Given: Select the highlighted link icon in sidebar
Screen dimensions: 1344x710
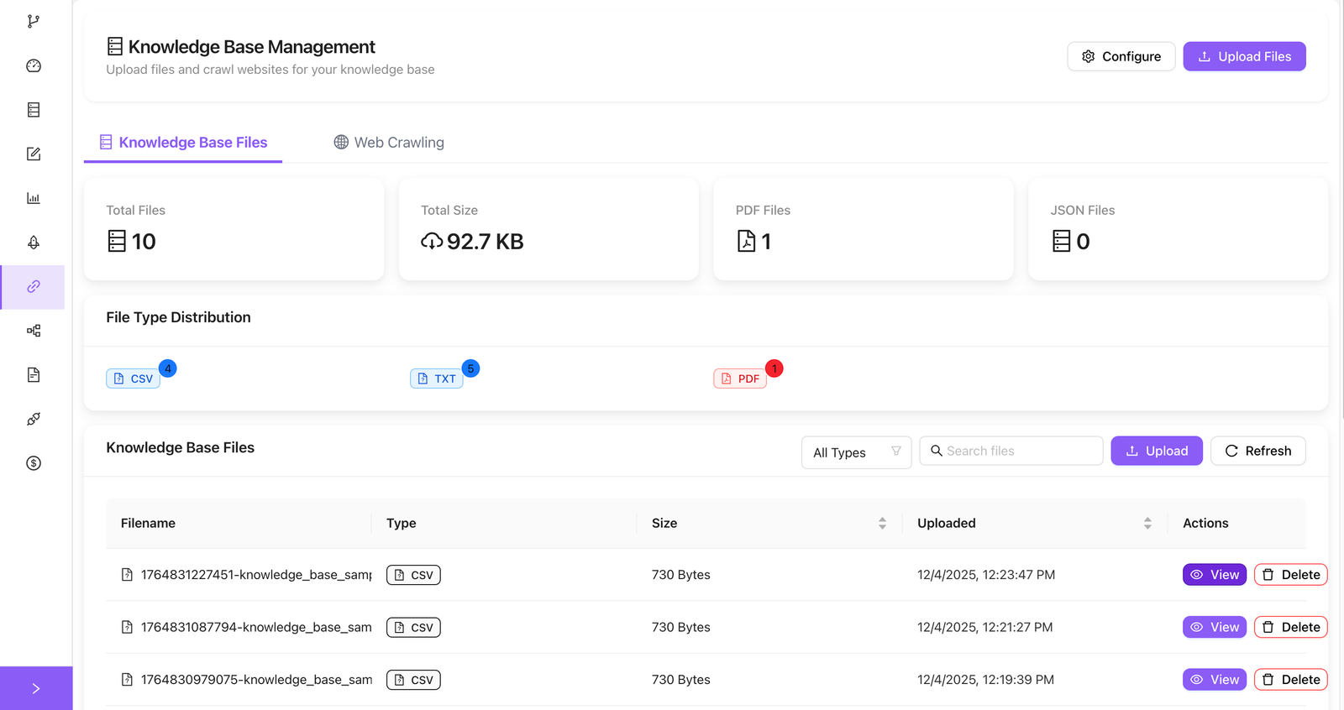Looking at the screenshot, I should (x=34, y=287).
